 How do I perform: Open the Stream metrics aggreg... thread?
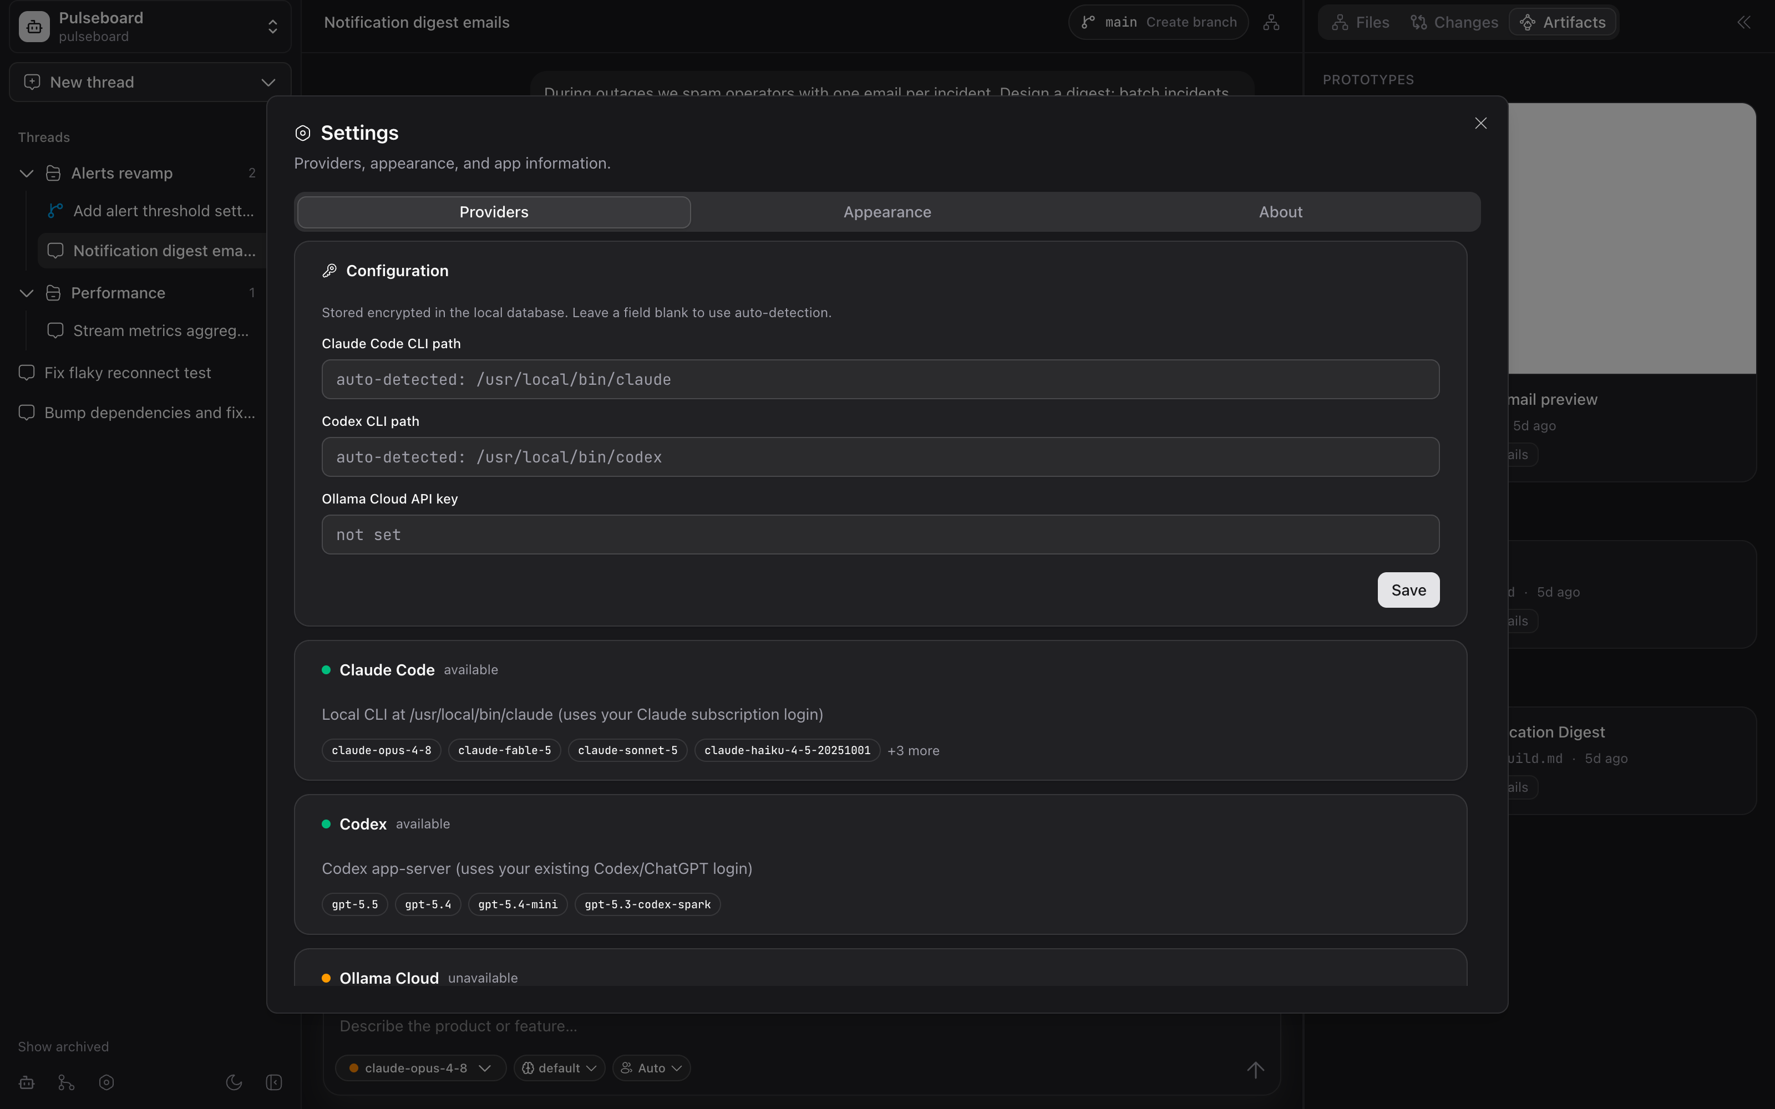pyautogui.click(x=161, y=331)
